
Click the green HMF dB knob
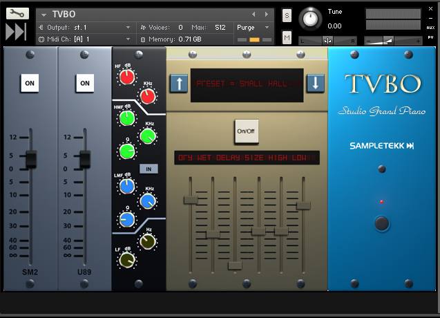[x=127, y=118]
